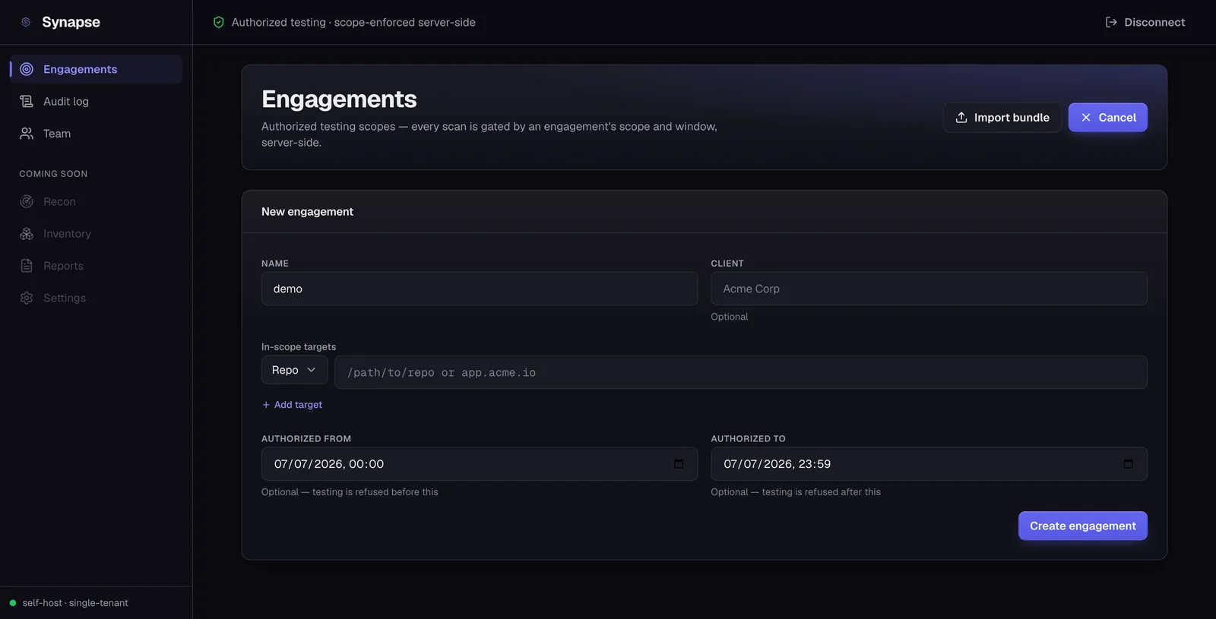Click the AUTHORIZED FROM field label
Screen dimensions: 1216x619
[306, 439]
